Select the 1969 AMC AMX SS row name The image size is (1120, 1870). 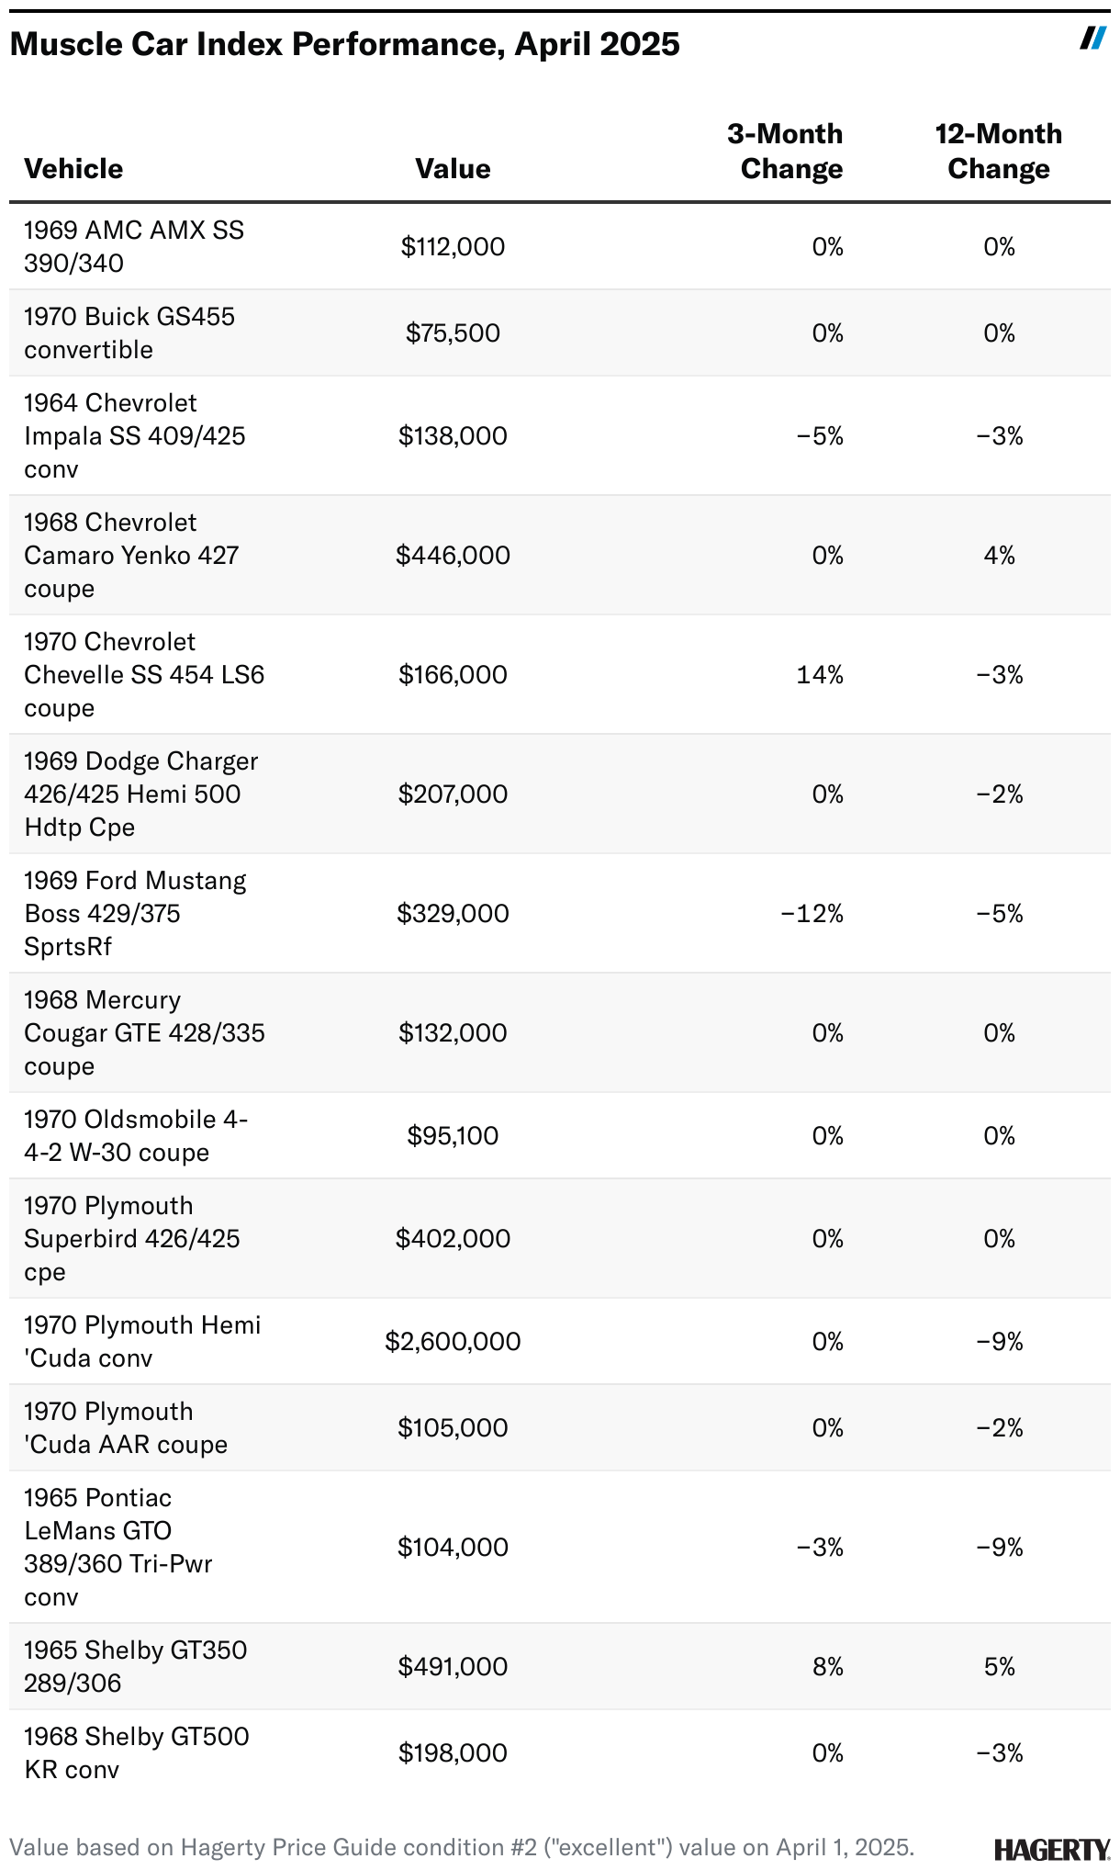[x=134, y=246]
